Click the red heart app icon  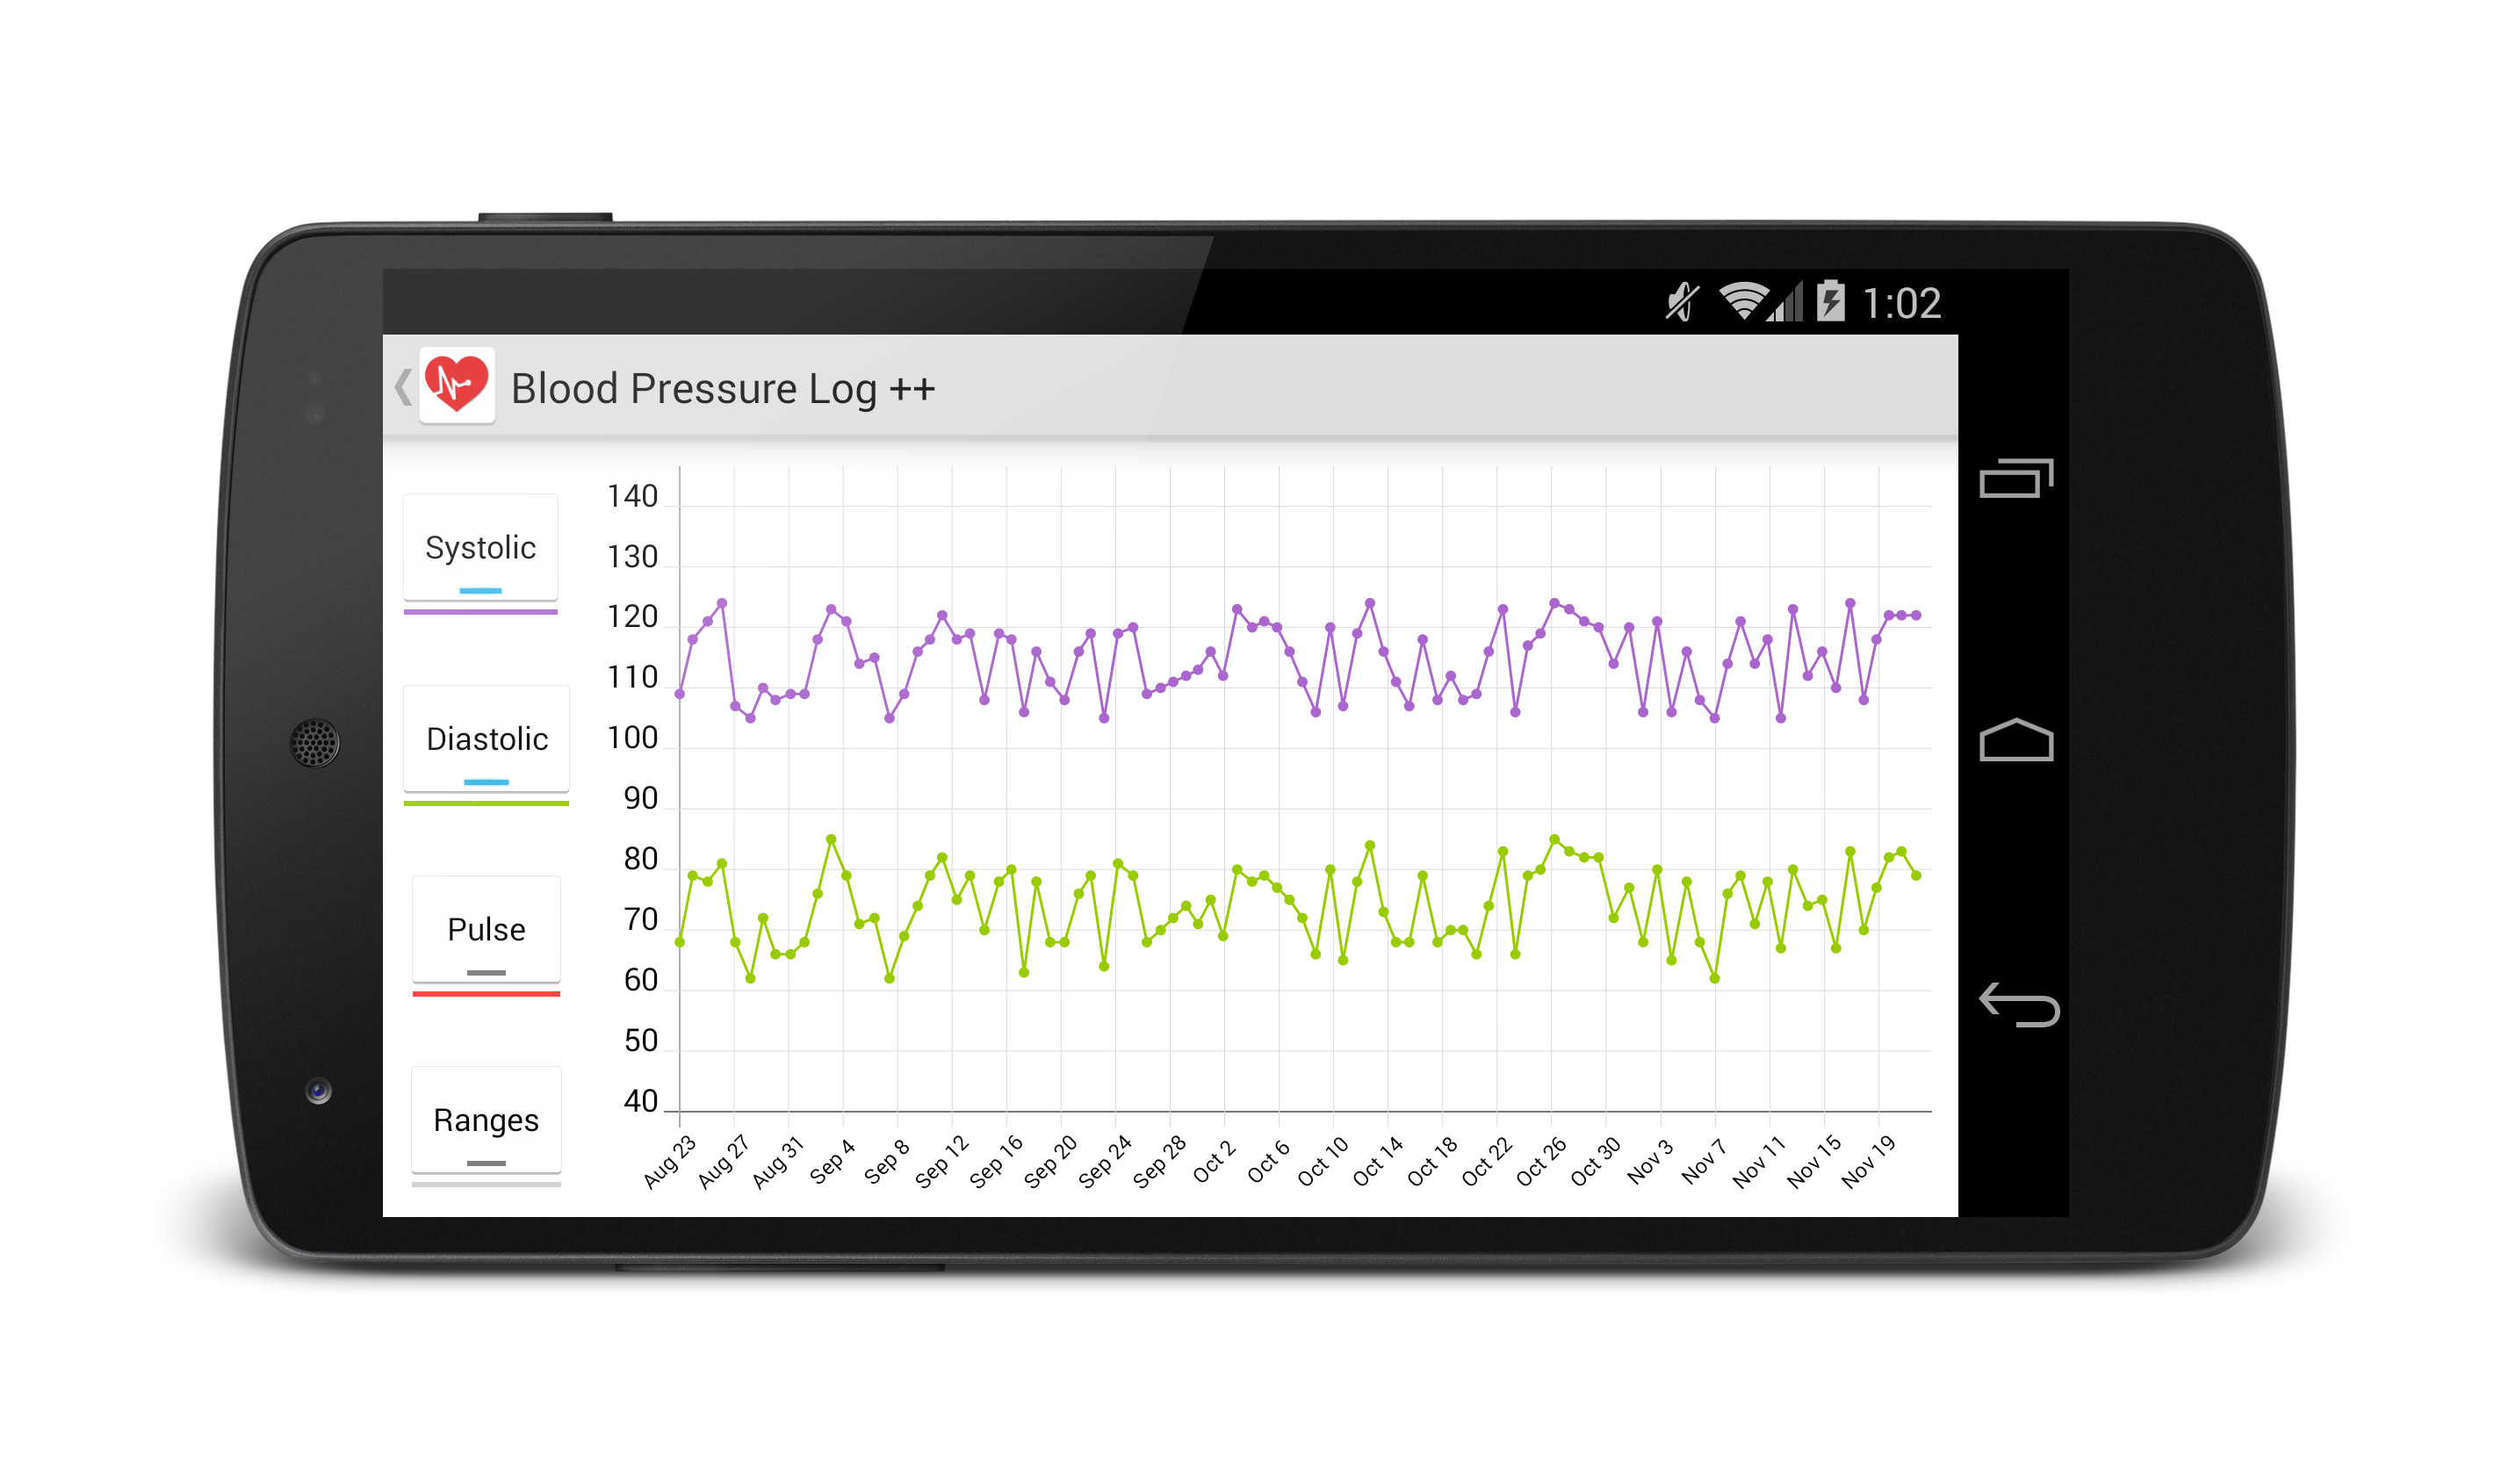[457, 385]
